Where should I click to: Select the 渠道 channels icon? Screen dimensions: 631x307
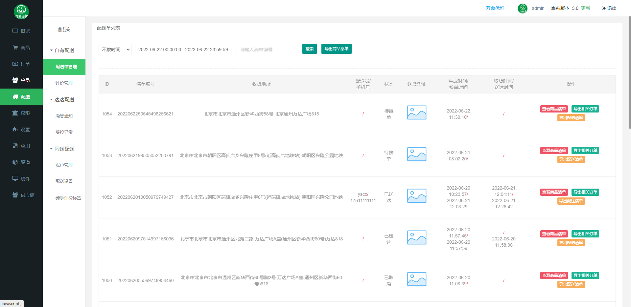15,162
